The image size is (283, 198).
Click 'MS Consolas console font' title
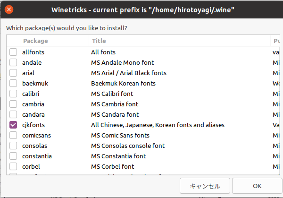(128, 146)
